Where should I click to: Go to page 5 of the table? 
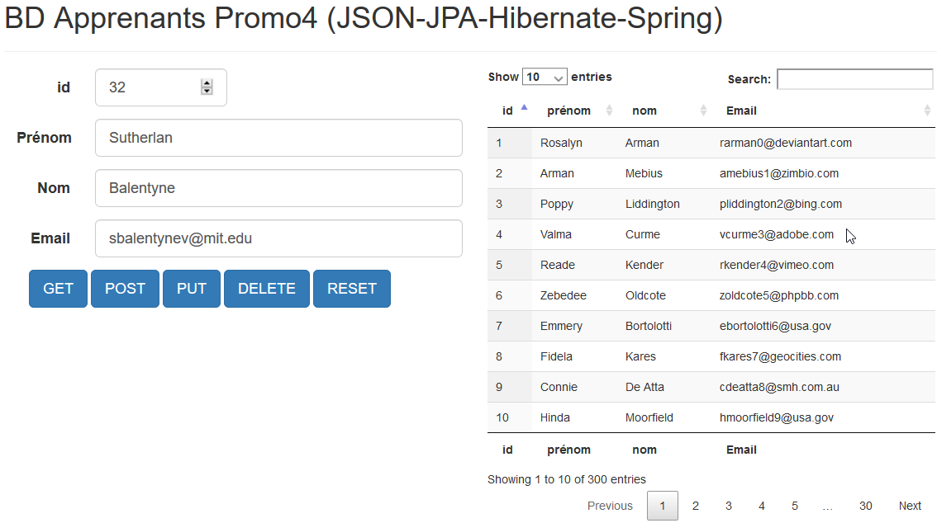(794, 505)
